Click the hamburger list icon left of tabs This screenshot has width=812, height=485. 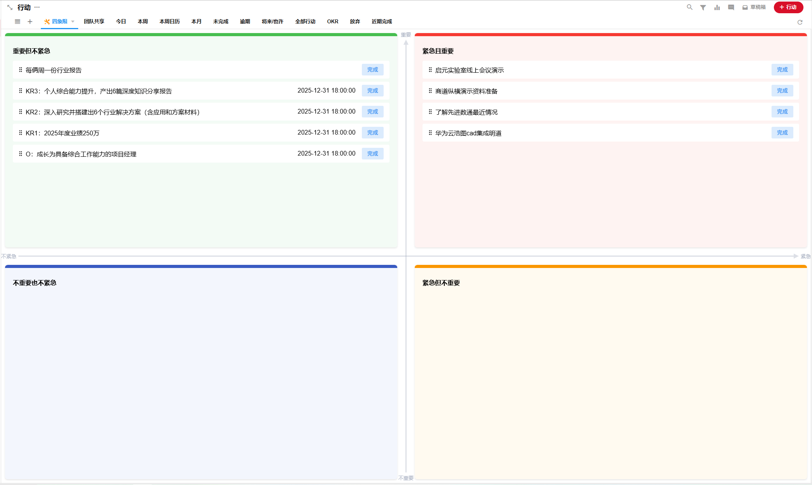click(18, 22)
